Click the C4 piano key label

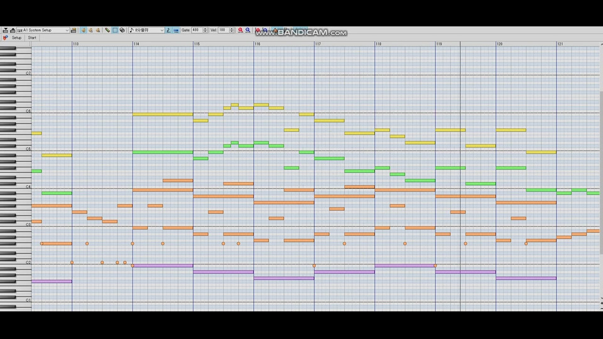tap(28, 187)
